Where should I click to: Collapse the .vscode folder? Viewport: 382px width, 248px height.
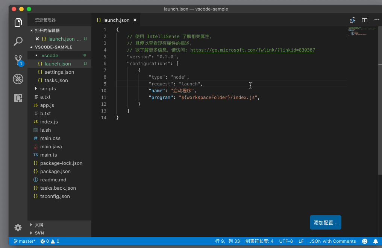tap(49, 55)
